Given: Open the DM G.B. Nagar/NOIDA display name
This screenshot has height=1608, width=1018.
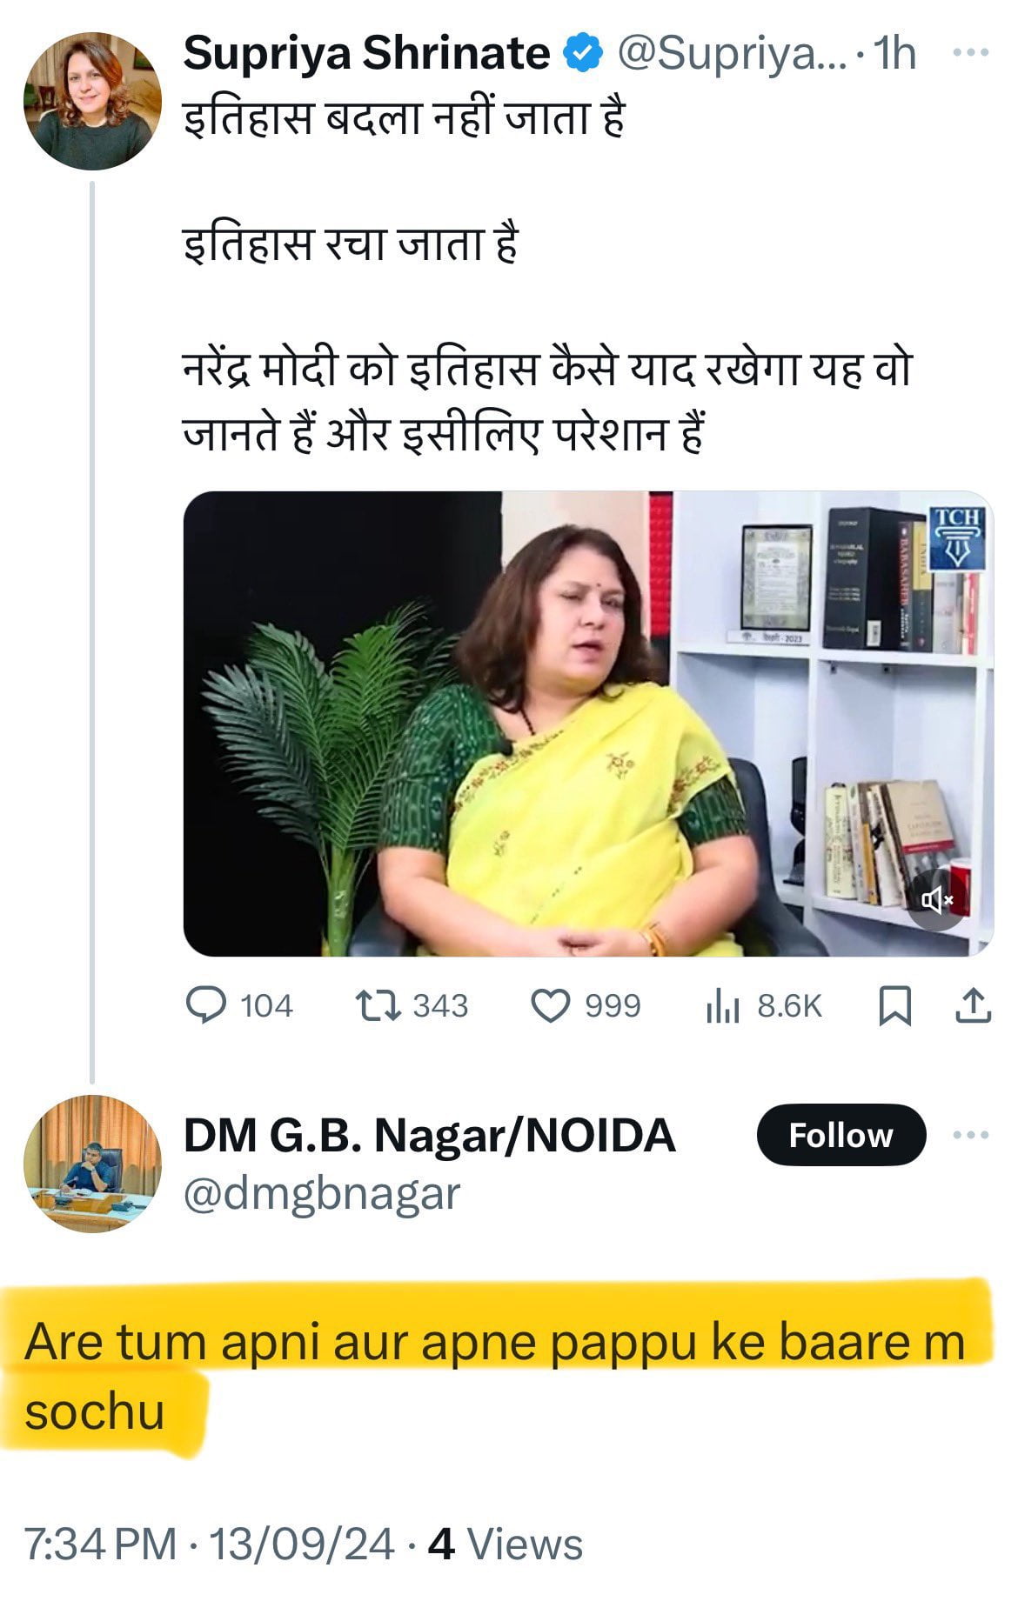Looking at the screenshot, I should pos(429,1135).
